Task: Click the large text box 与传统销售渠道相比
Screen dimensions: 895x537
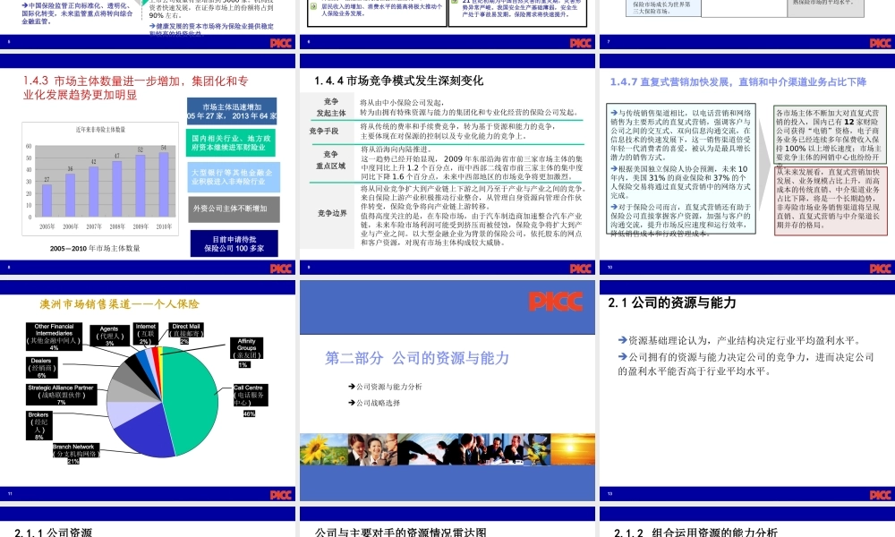Action: click(x=681, y=168)
